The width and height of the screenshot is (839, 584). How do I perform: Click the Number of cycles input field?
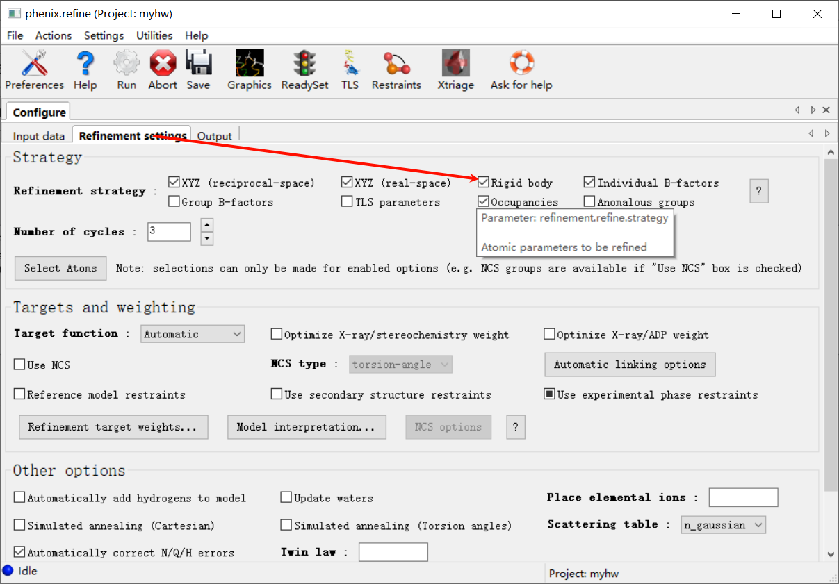click(x=169, y=232)
